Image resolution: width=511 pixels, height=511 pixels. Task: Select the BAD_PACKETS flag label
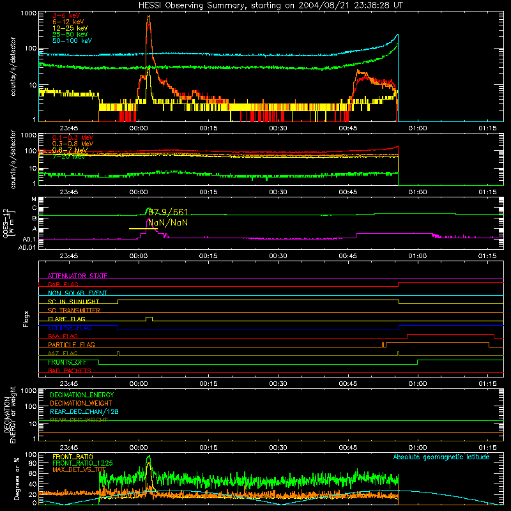coord(70,370)
